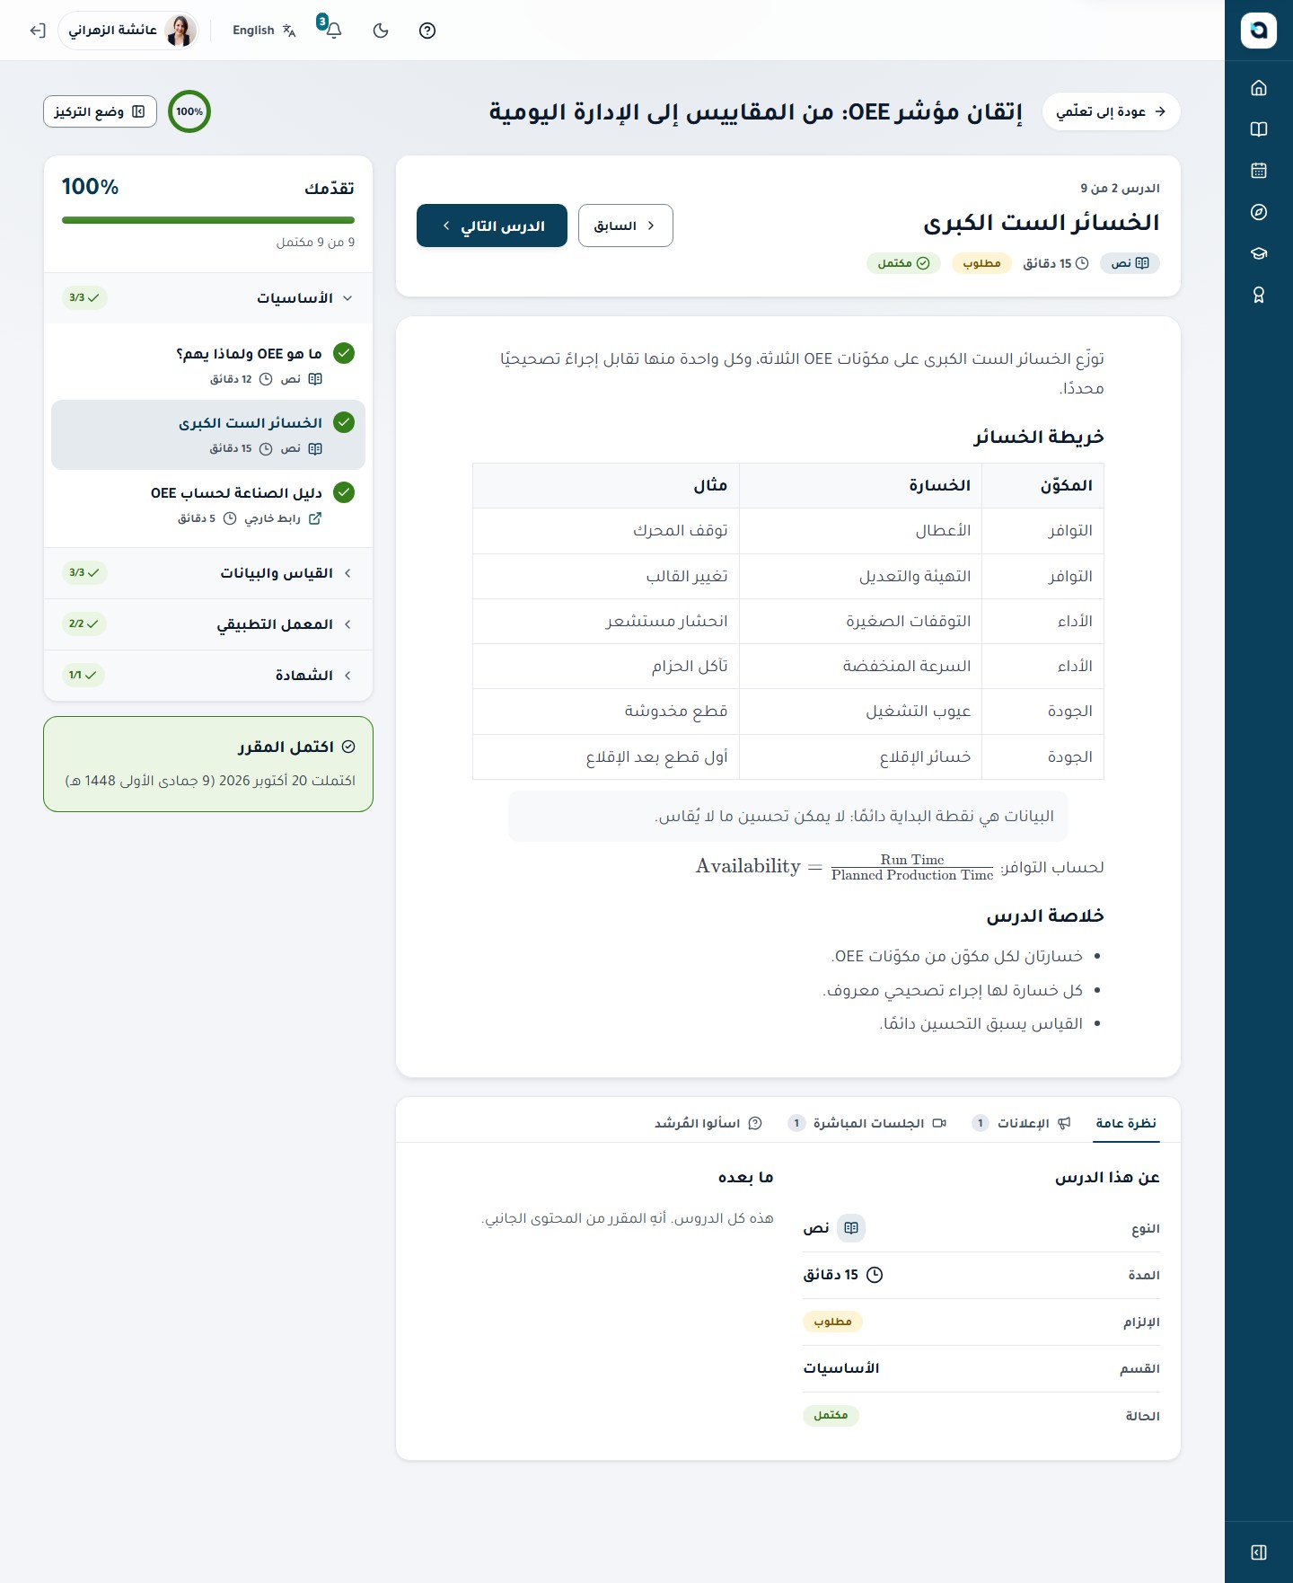Open the book courses icon in sidebar
This screenshot has width=1293, height=1583.
(1259, 129)
